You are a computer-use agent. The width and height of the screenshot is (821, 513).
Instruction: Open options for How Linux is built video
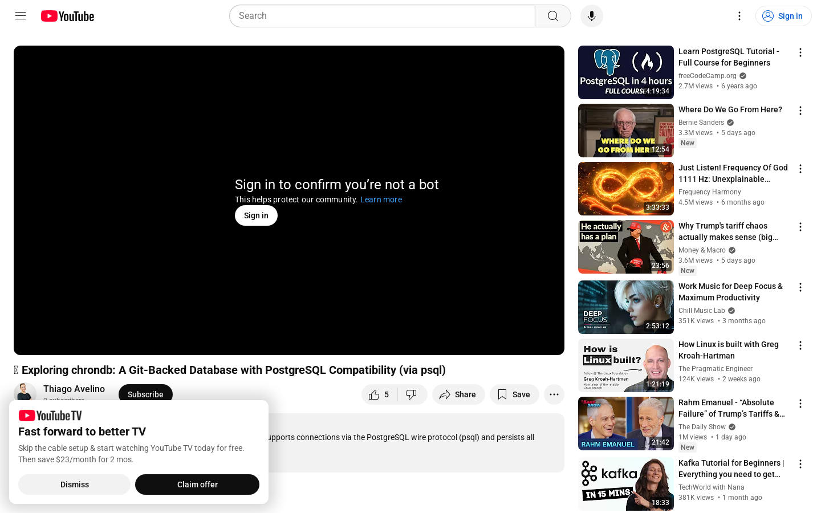[x=800, y=345]
